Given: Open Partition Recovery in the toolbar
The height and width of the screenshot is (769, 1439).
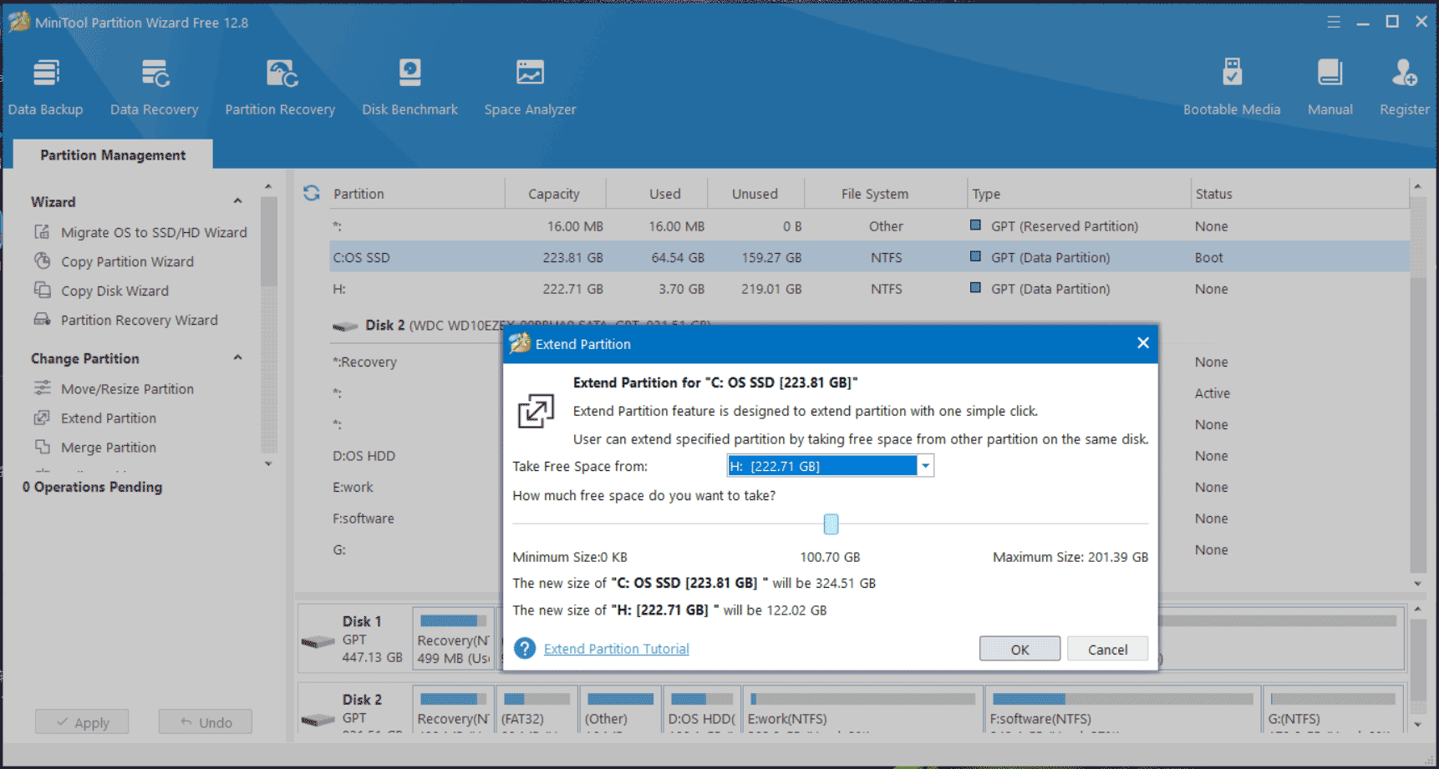Looking at the screenshot, I should [280, 88].
